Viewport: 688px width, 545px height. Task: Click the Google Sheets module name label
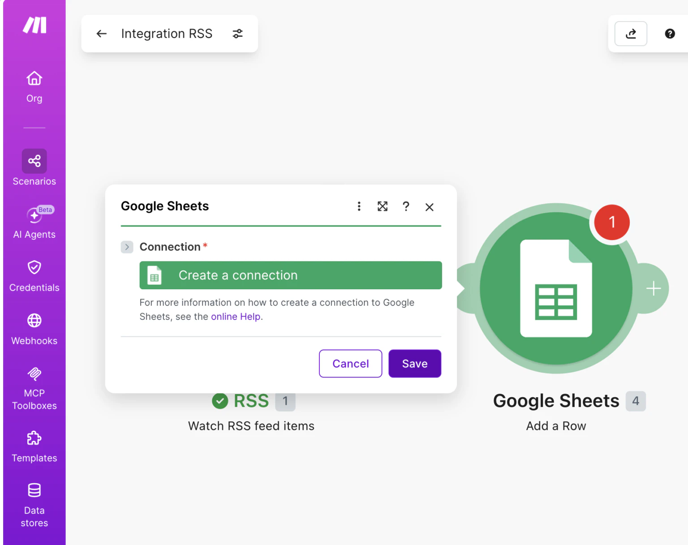tap(556, 401)
